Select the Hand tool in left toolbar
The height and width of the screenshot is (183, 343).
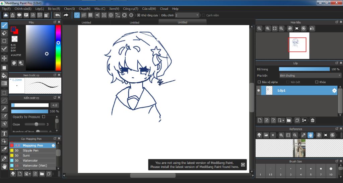pos(4,166)
